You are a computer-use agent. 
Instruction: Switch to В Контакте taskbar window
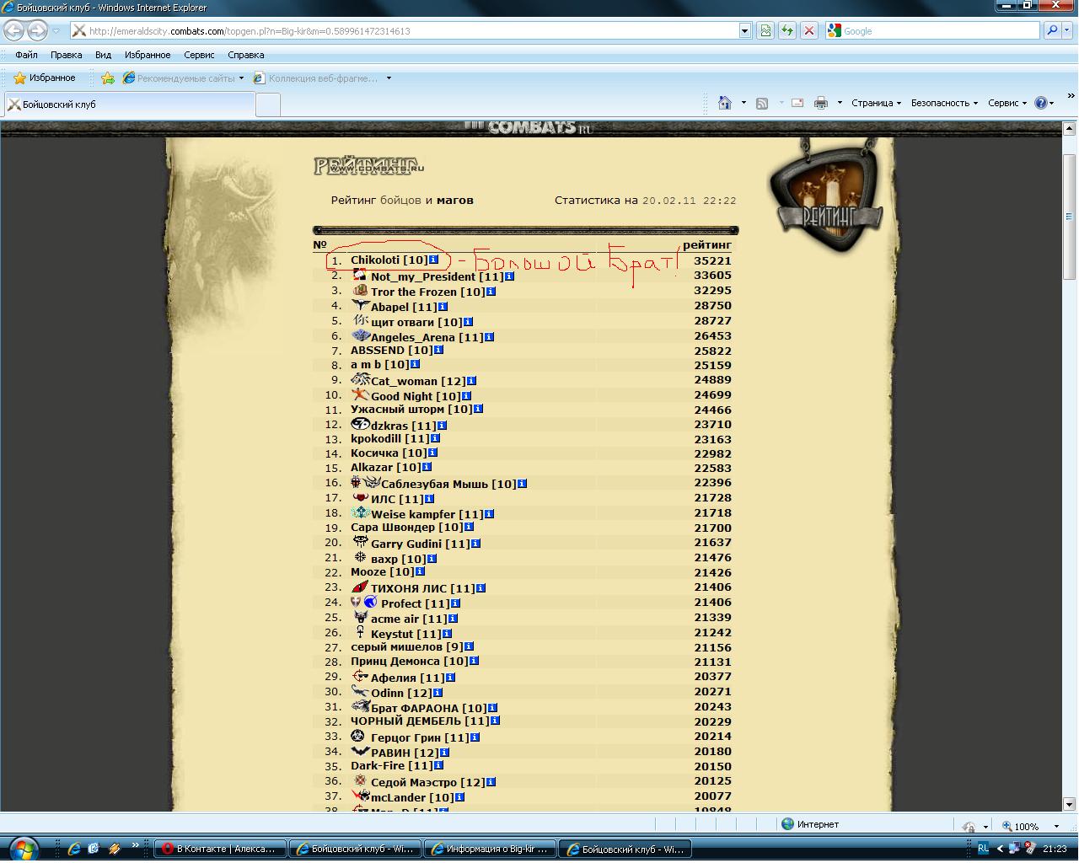click(219, 849)
